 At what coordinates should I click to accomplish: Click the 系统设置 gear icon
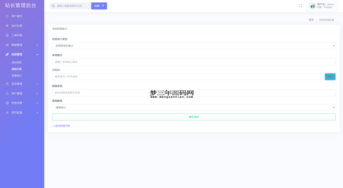coord(7,103)
